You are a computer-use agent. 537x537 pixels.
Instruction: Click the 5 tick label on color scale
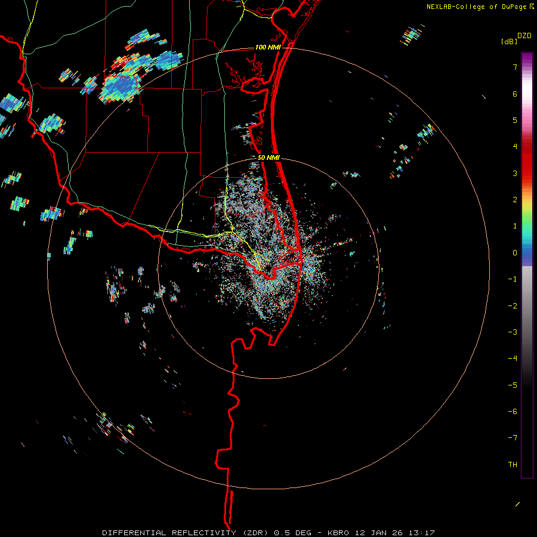click(x=515, y=120)
